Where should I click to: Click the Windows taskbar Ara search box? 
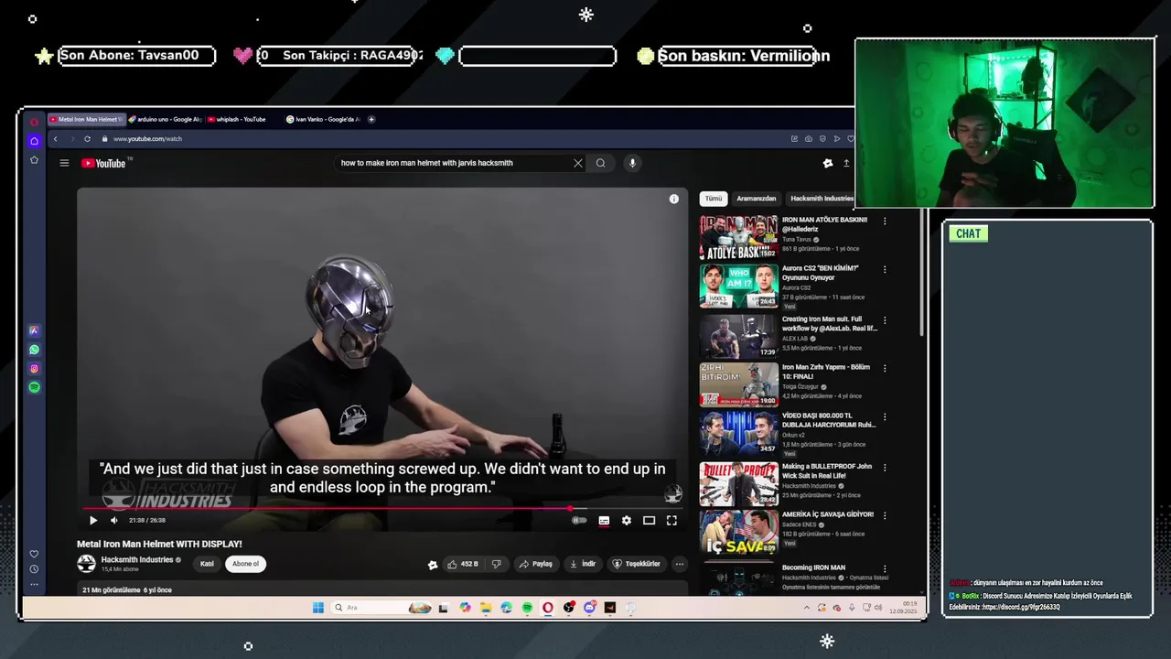pos(380,608)
